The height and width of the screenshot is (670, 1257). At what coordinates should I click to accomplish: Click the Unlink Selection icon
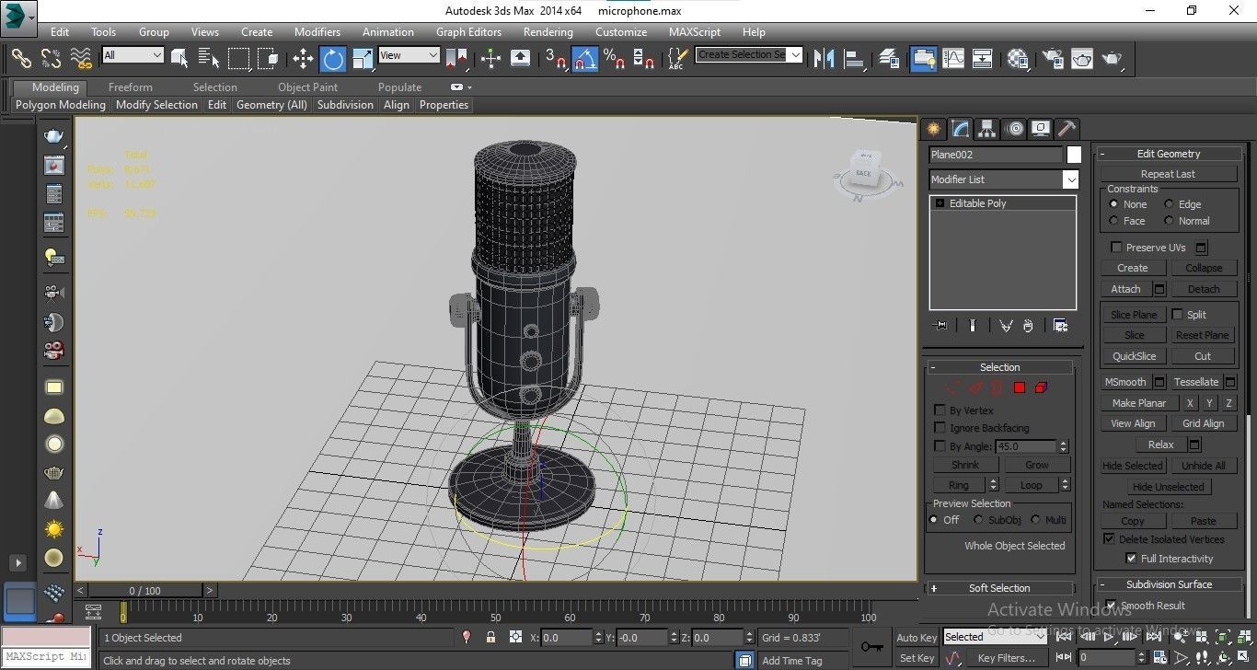pos(52,58)
